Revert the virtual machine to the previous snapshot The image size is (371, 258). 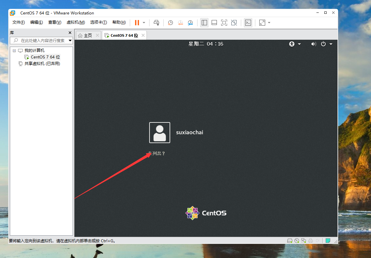[180, 23]
